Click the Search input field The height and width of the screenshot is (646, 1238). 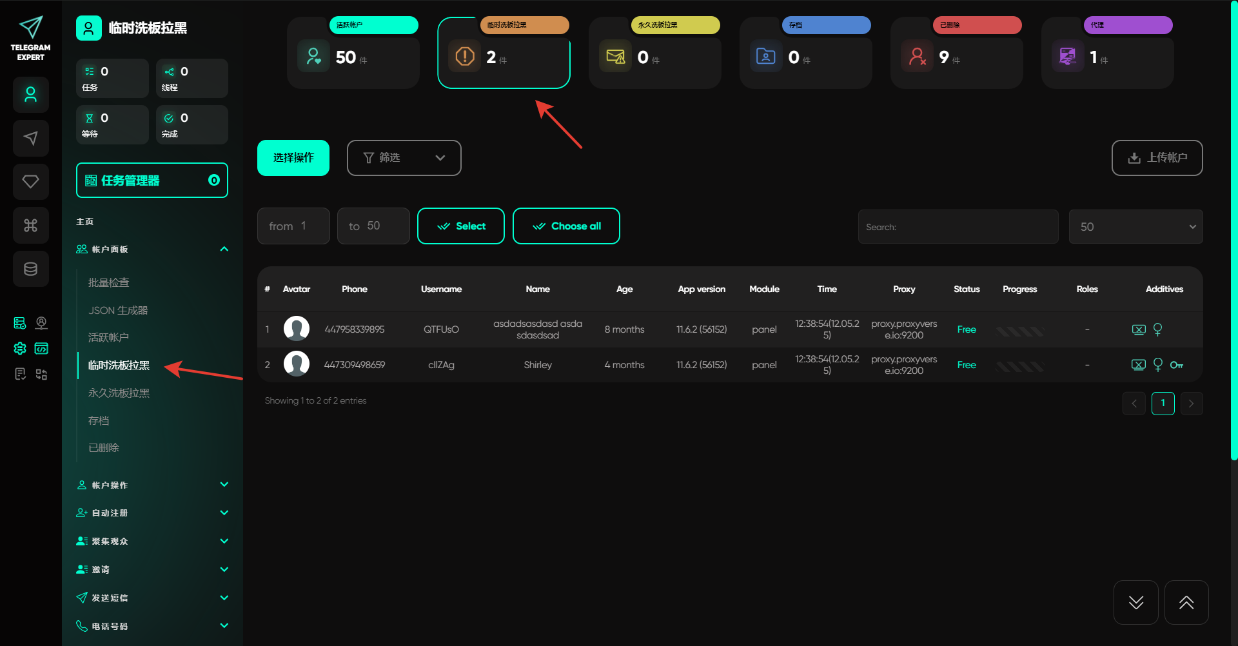(x=958, y=227)
